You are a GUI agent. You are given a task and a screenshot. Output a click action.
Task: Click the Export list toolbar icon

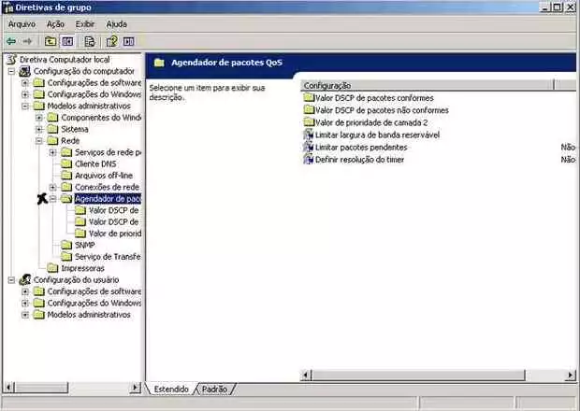(x=90, y=41)
